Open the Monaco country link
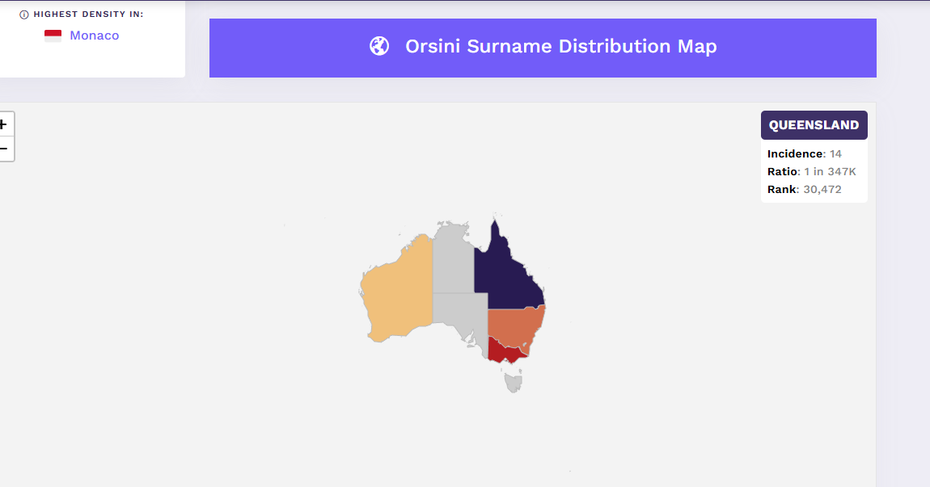Image resolution: width=930 pixels, height=487 pixels. coord(95,36)
